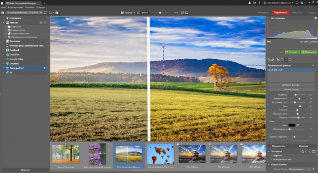Switch to Редактор module tab
Image resolution: width=318 pixels, height=173 pixels.
point(297,13)
